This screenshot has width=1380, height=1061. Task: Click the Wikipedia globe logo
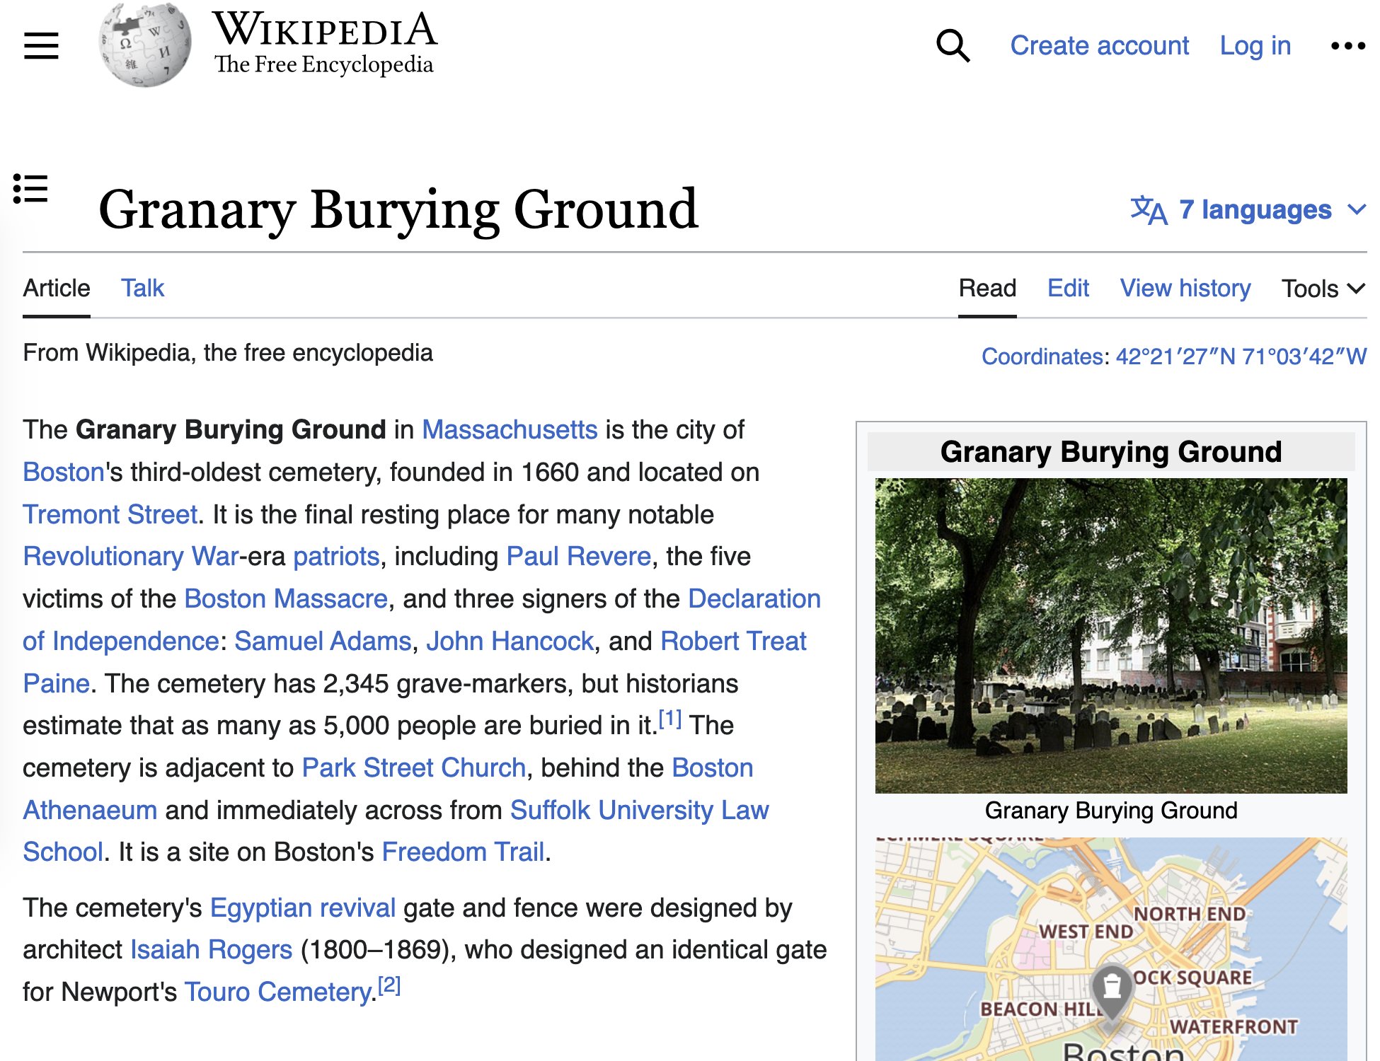tap(145, 45)
